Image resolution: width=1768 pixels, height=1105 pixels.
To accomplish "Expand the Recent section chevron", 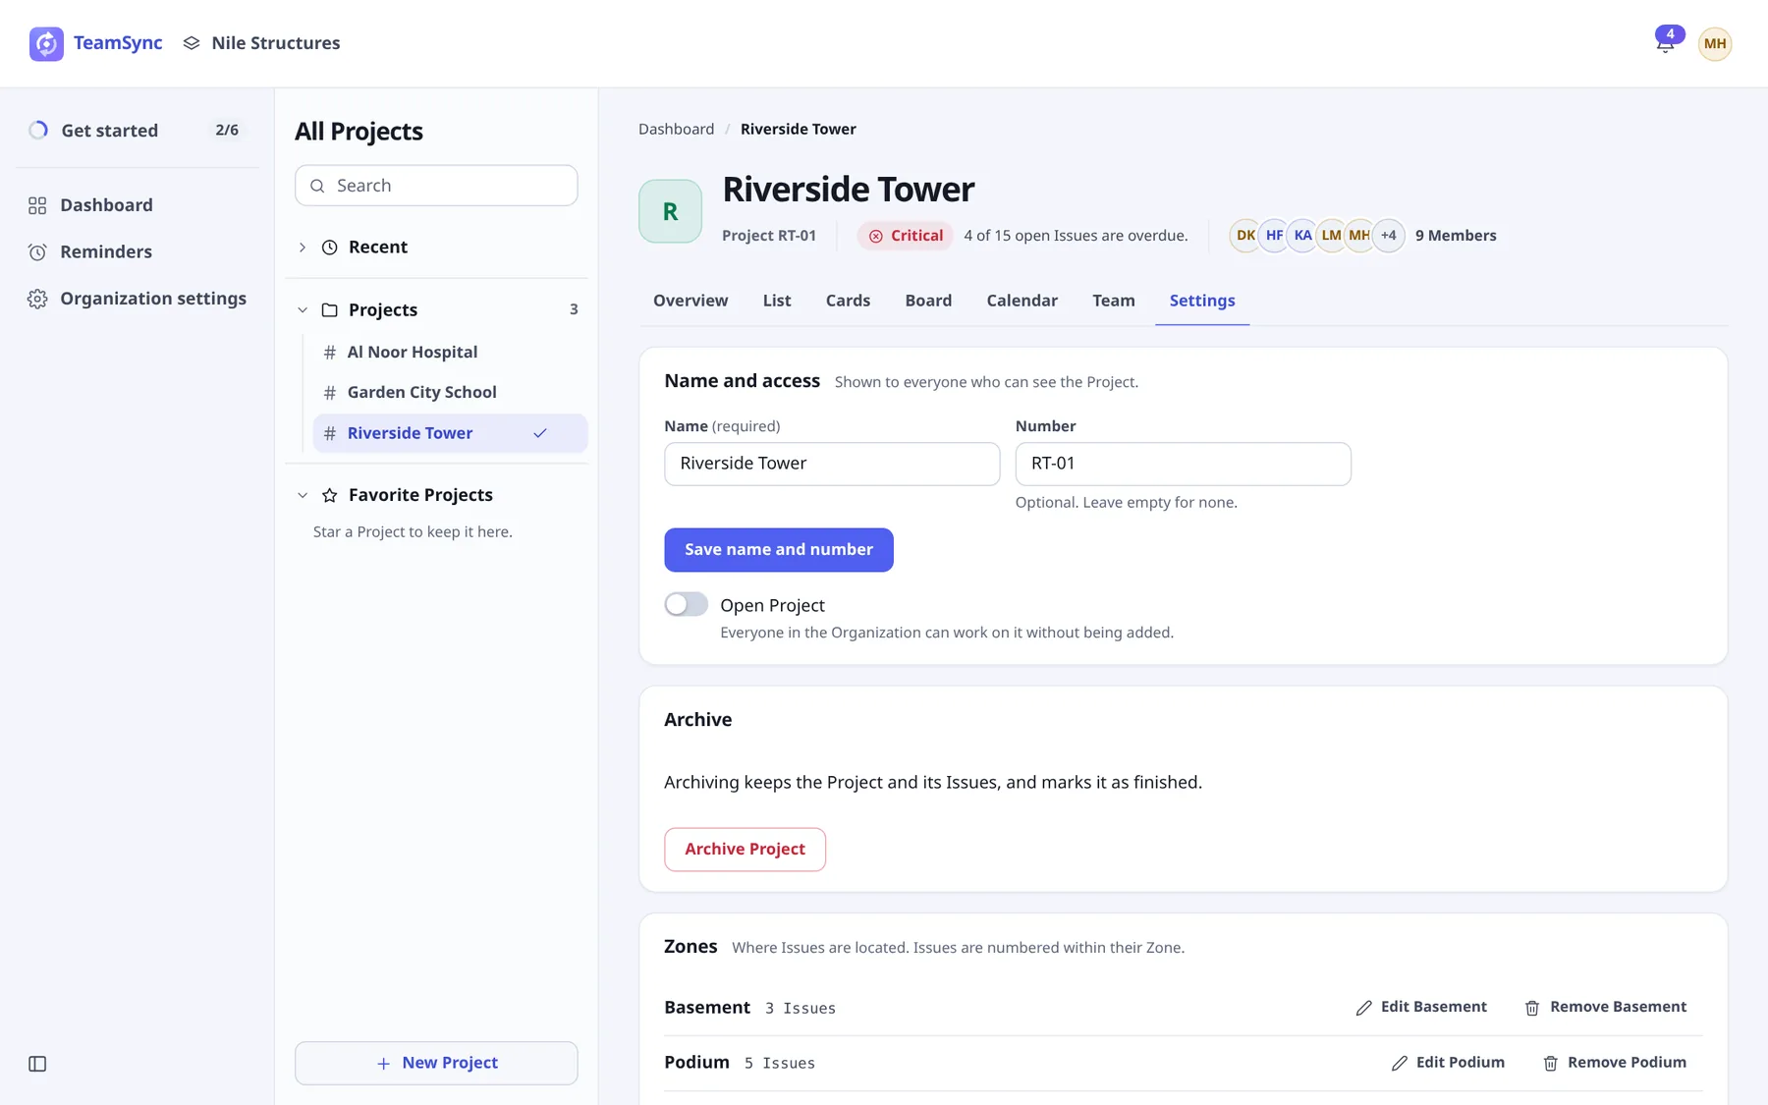I will 303,248.
